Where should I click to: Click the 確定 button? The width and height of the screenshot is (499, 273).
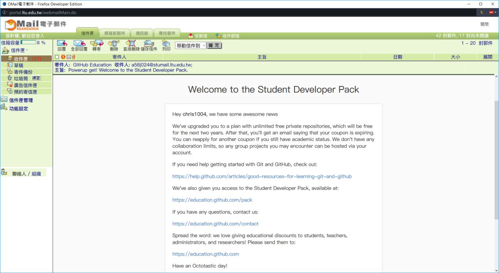[x=214, y=46]
